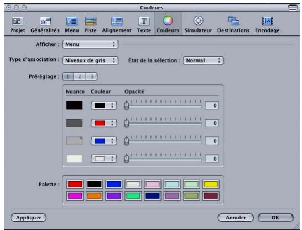Viewport: 302px width, 230px height.
Task: Pick the olive green palette swatch
Action: pos(191,196)
